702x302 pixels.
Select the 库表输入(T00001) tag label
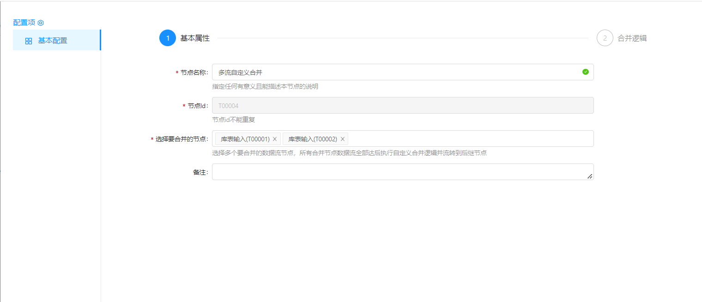(x=245, y=139)
